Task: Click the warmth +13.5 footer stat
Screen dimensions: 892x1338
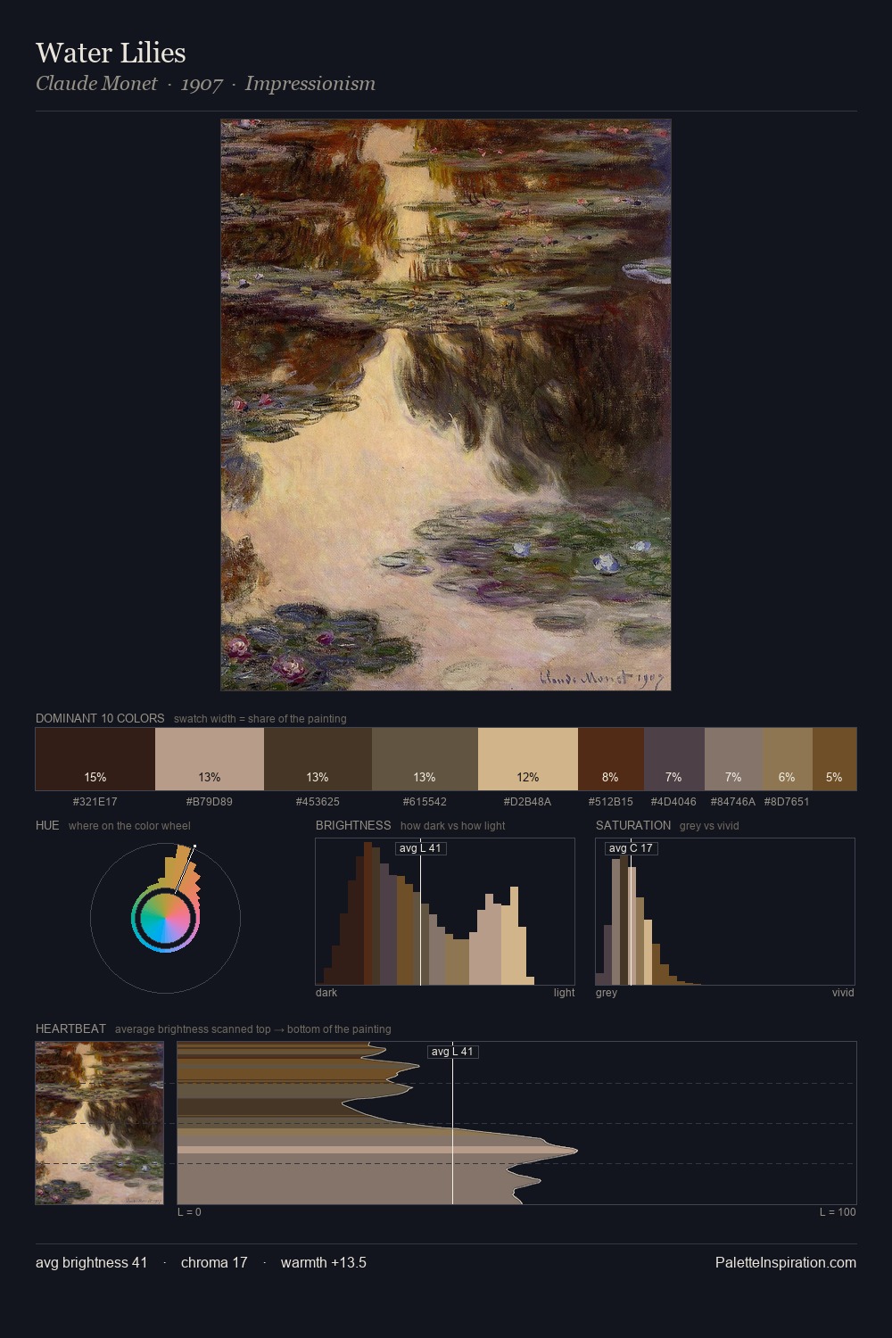Action: click(324, 1262)
